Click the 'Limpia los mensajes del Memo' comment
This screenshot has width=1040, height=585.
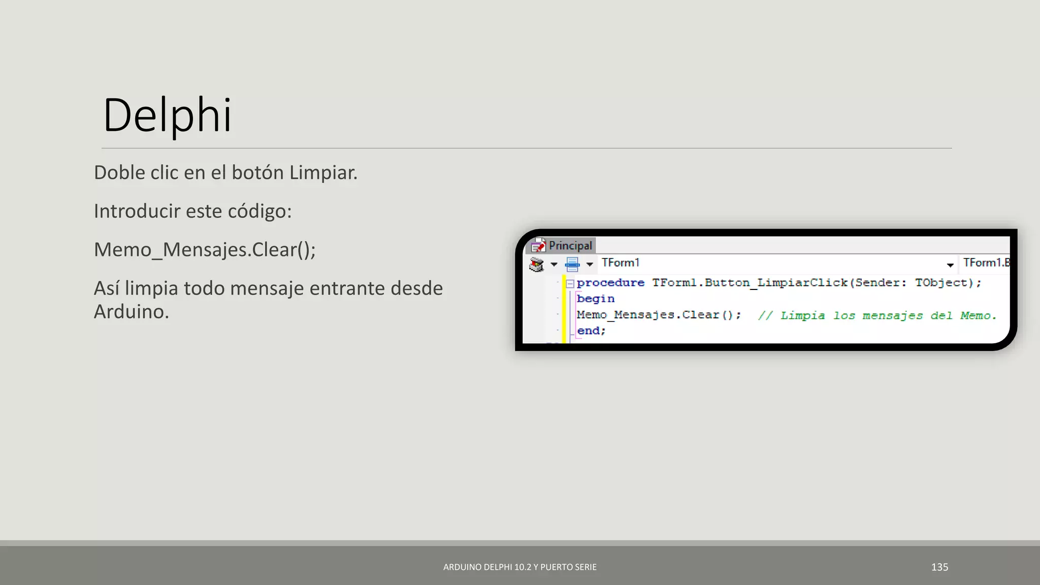877,315
